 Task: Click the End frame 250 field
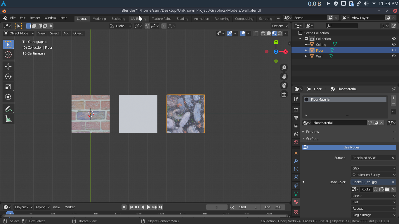[273, 207]
